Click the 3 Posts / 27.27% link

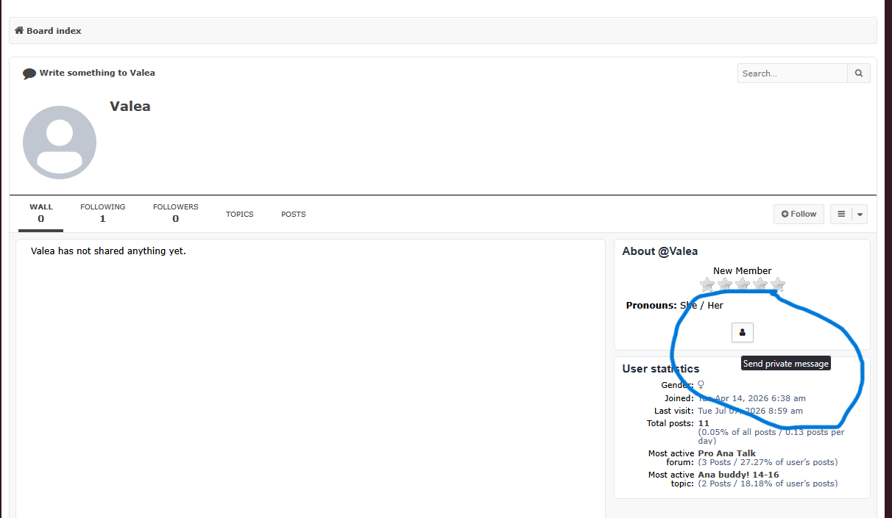click(x=768, y=462)
